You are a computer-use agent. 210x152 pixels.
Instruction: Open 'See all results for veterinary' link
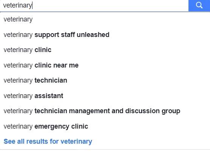point(48,141)
